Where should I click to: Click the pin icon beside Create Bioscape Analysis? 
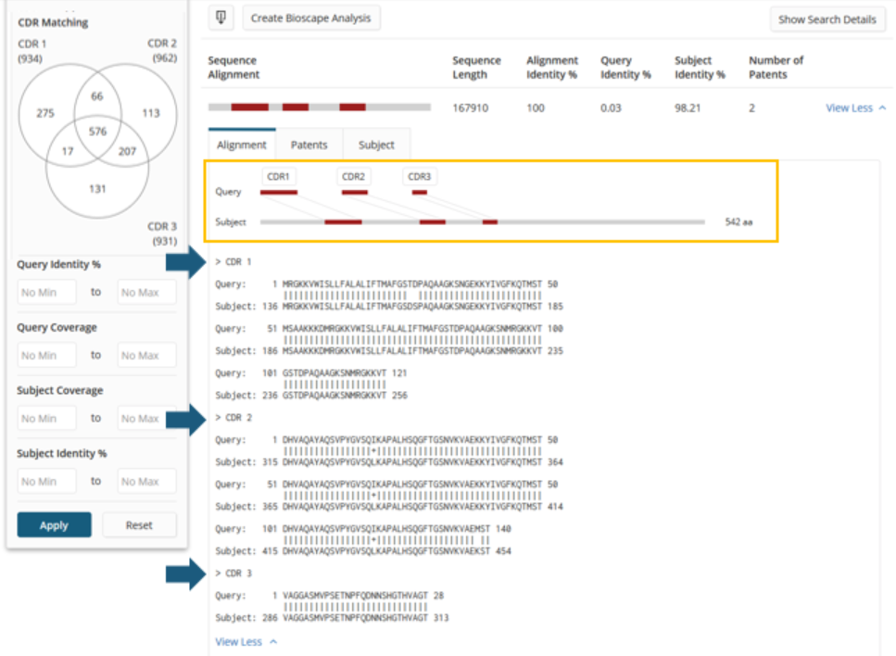[221, 18]
